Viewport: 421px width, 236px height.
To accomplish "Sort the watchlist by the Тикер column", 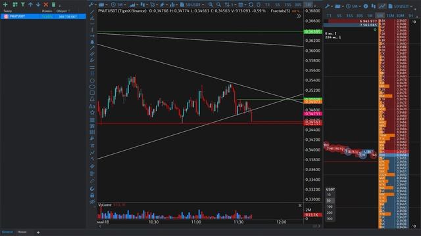I will (7, 11).
